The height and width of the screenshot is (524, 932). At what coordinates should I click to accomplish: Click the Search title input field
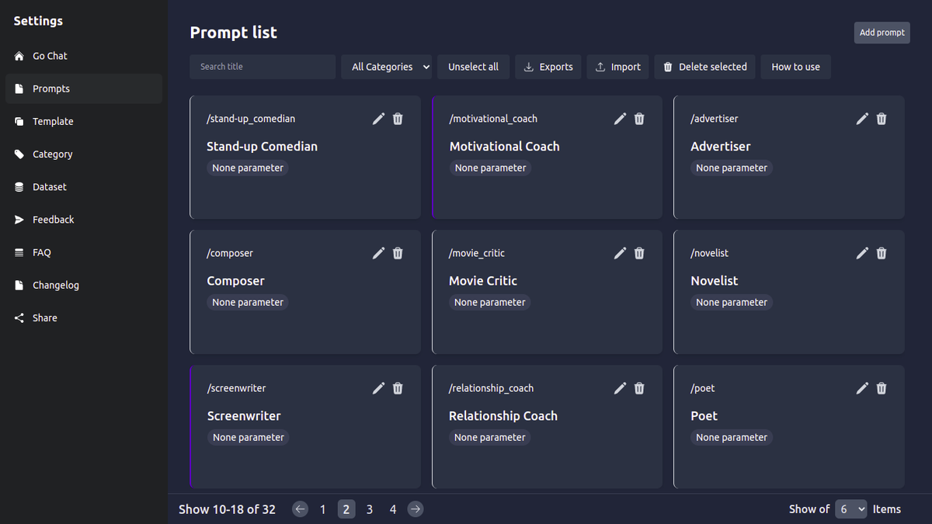point(262,67)
